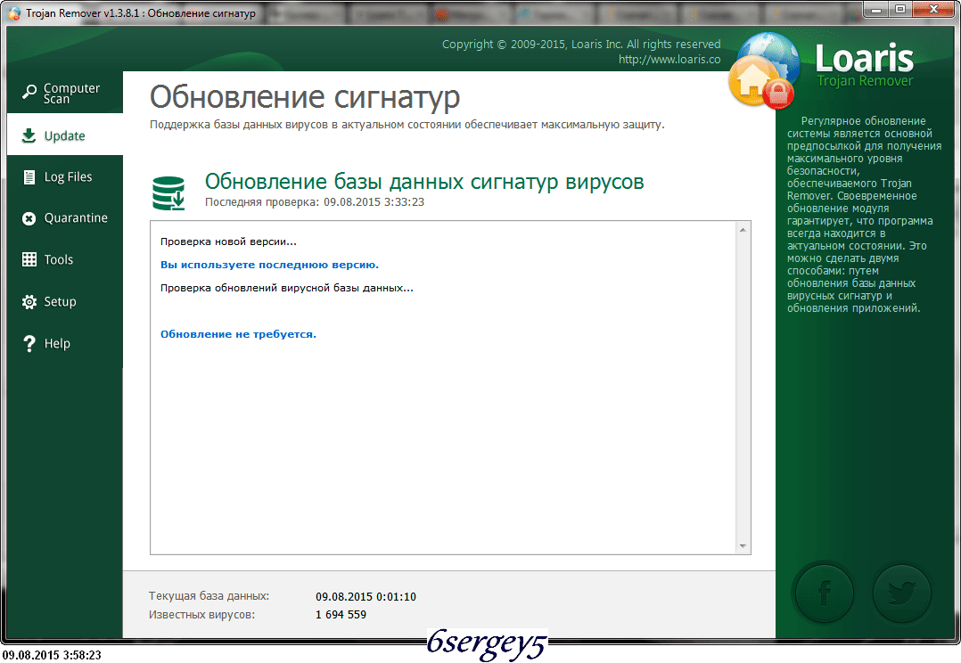
Task: Click the Log Files document icon
Action: click(x=29, y=177)
